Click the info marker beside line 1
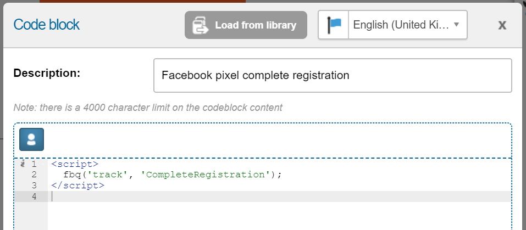This screenshot has height=230, width=526. pyautogui.click(x=23, y=164)
